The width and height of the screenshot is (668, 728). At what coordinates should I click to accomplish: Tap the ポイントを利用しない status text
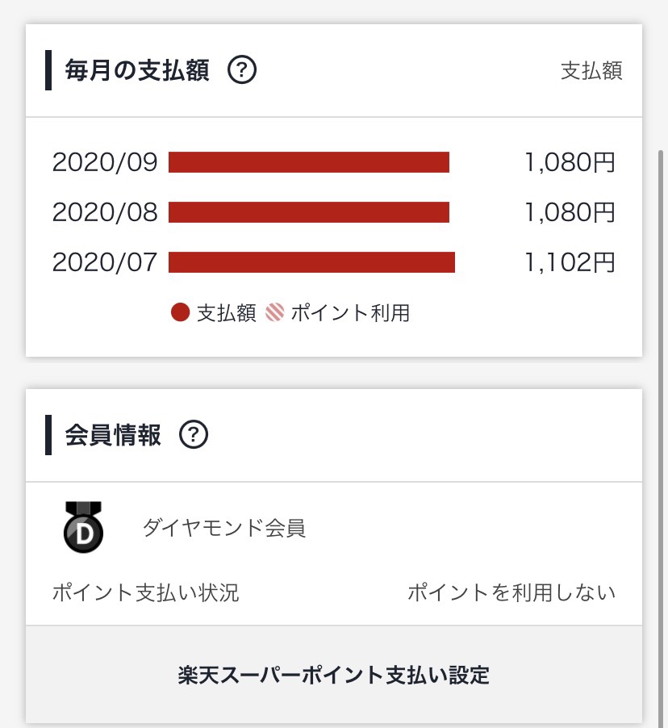(511, 593)
